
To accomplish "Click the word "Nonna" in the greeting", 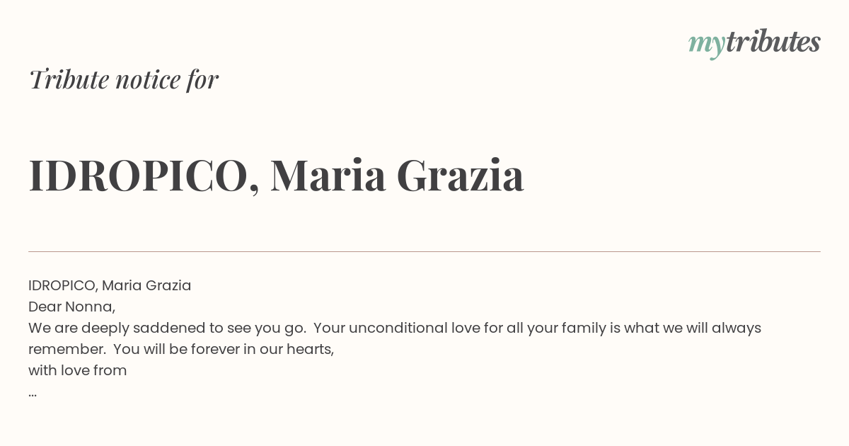I will (88, 307).
